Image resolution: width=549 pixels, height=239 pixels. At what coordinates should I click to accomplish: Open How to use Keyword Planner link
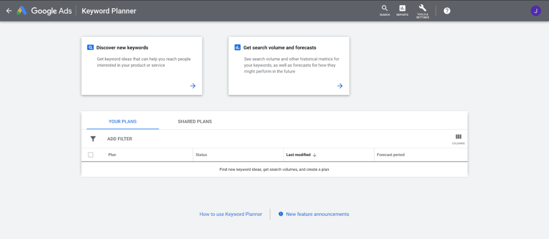click(x=230, y=214)
